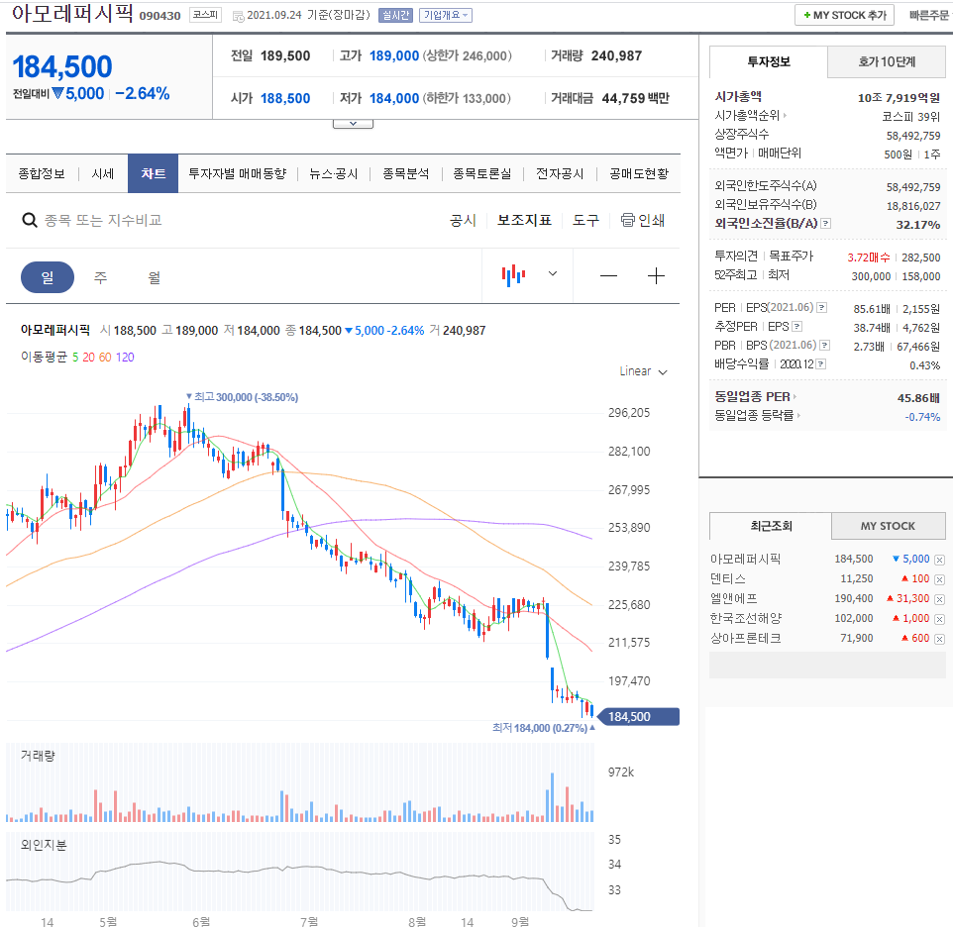Click the 공시 chart option
Image resolution: width=953 pixels, height=927 pixels.
(x=464, y=220)
